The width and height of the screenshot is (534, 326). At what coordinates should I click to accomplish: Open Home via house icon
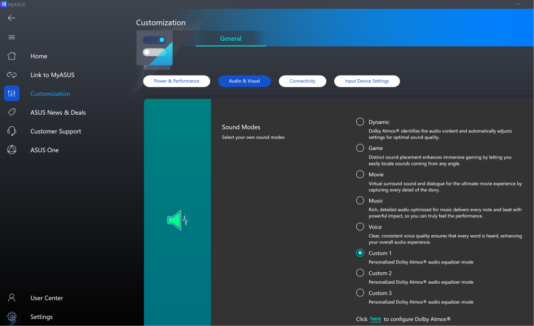(x=11, y=56)
